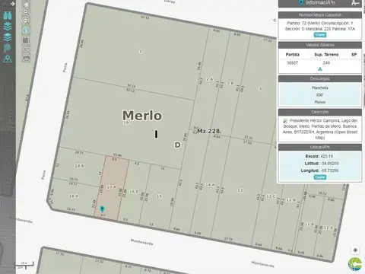Select parcel 16 A on the map
This screenshot has height=274, width=365.
click(x=134, y=192)
